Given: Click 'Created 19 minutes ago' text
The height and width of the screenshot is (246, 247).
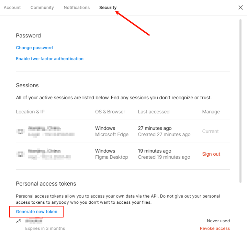Looking at the screenshot, I should (x=164, y=157).
